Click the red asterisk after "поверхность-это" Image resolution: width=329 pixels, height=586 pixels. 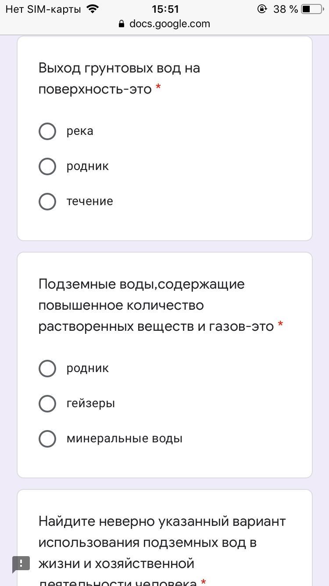click(x=158, y=88)
